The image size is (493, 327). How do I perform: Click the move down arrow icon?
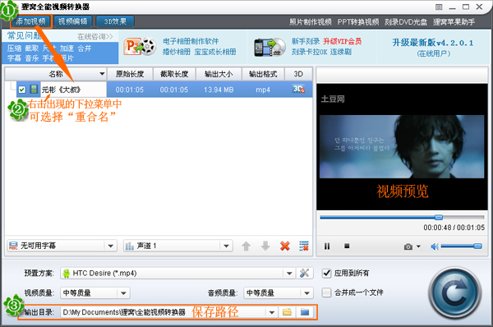[265, 246]
